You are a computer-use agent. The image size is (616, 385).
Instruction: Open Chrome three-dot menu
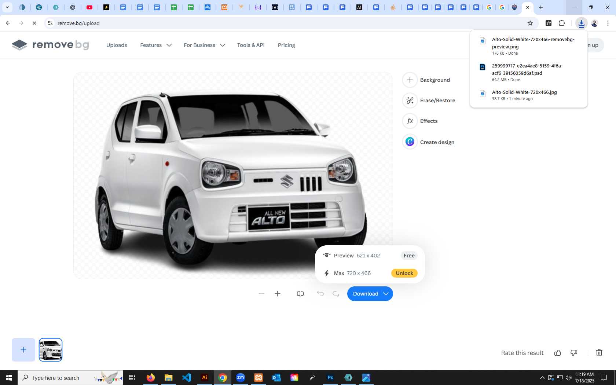pos(608,23)
